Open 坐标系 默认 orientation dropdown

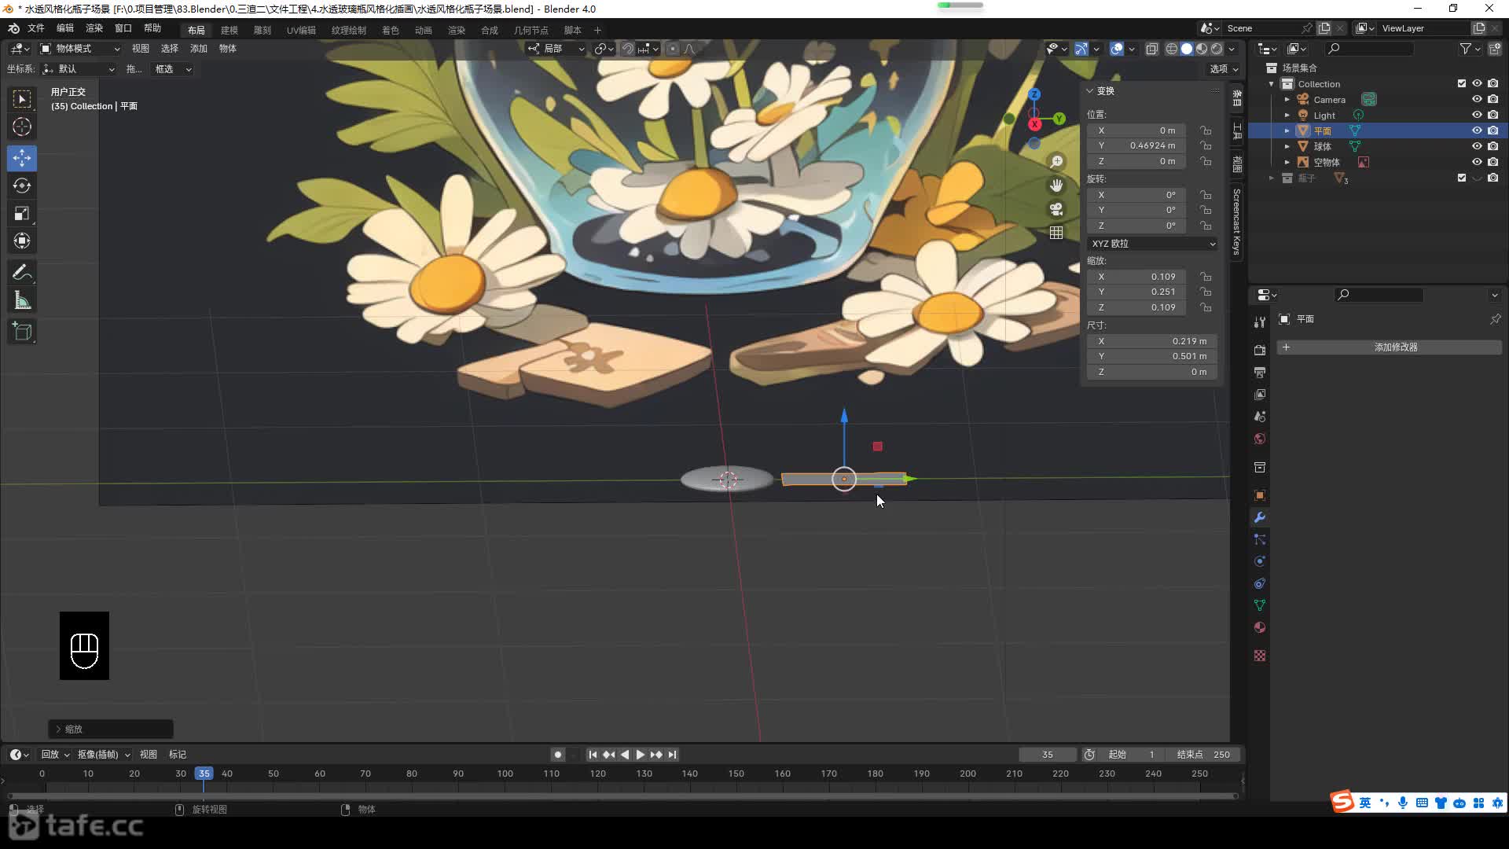pos(78,69)
